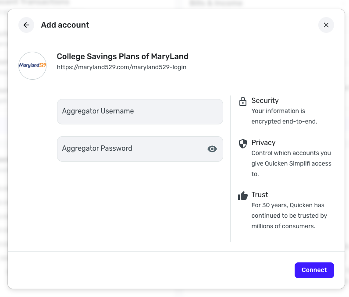Image resolution: width=349 pixels, height=297 pixels.
Task: Show the password with the eye icon
Action: pos(212,149)
